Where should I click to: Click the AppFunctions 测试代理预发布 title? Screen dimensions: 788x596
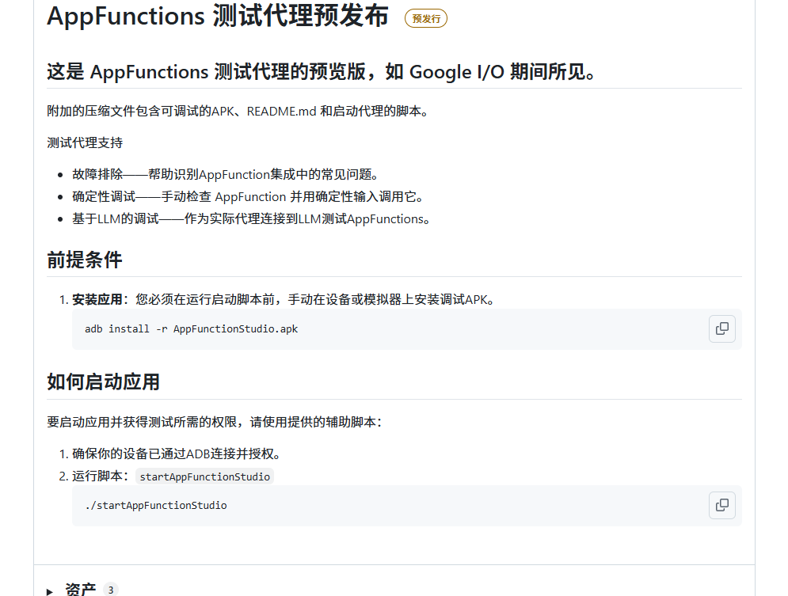point(218,16)
